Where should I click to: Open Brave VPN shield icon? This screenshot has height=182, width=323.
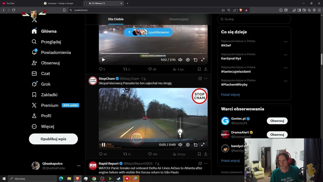314,10
